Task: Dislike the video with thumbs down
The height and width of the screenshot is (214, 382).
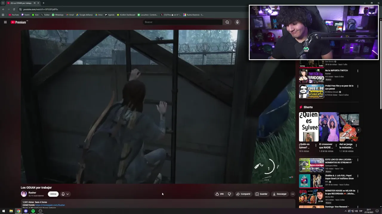Action: (229, 194)
